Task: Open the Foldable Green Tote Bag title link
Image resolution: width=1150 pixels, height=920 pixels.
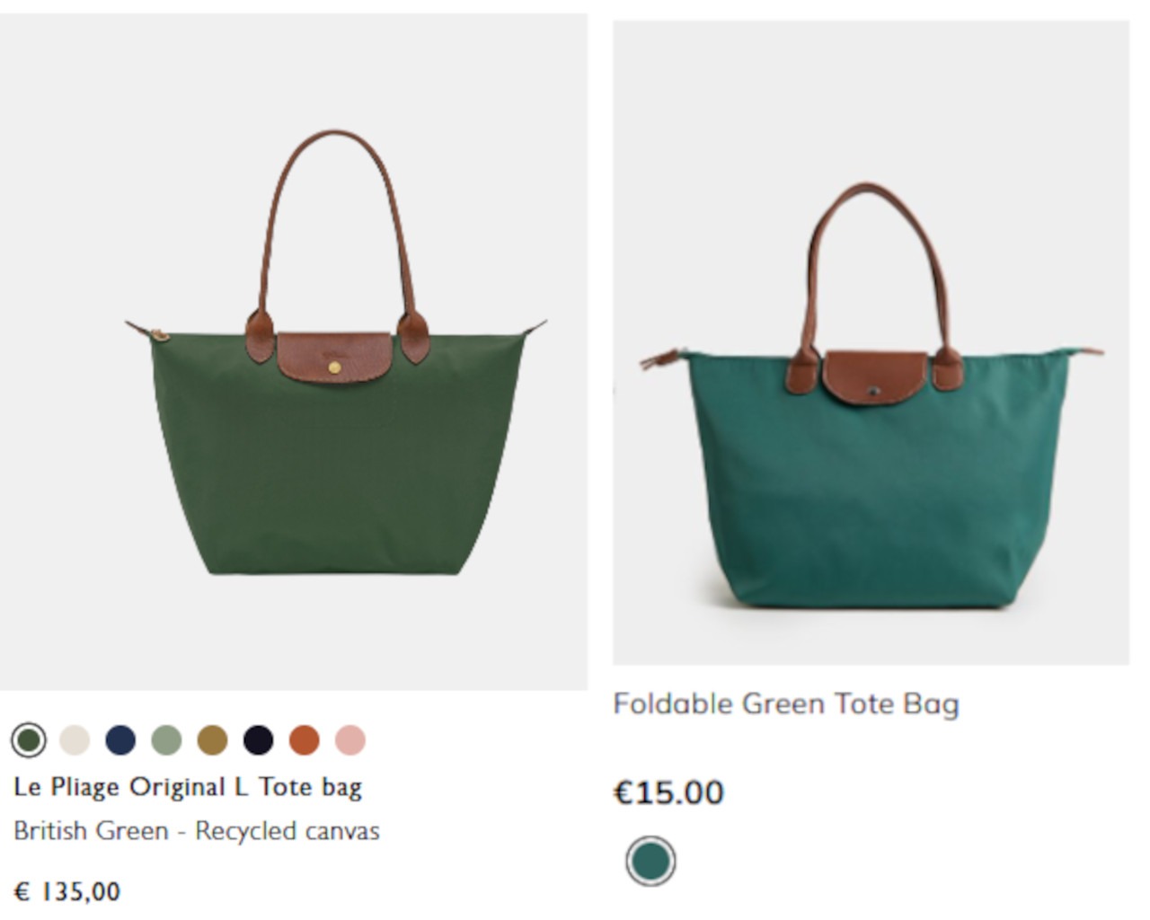Action: point(786,703)
